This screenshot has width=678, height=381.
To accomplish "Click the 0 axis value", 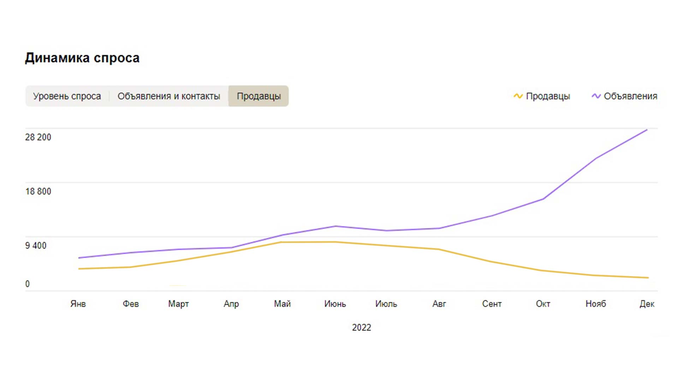I will [x=28, y=284].
